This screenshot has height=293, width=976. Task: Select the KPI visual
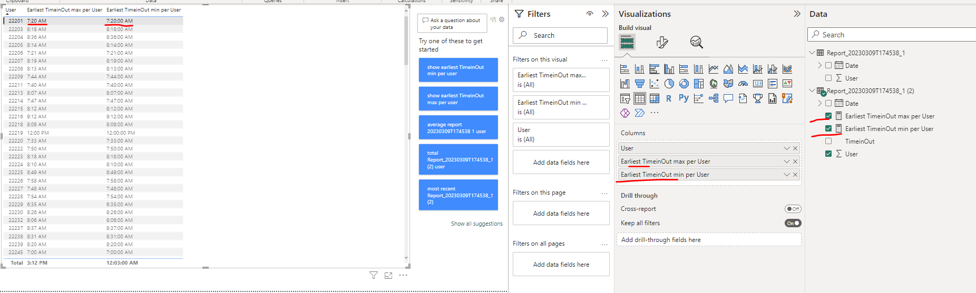coord(787,84)
